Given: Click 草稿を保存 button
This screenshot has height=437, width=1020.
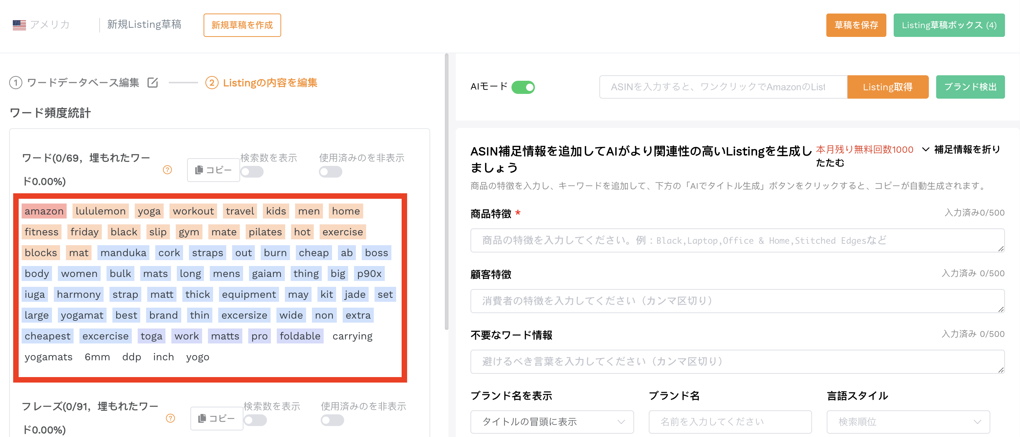Looking at the screenshot, I should pyautogui.click(x=856, y=25).
